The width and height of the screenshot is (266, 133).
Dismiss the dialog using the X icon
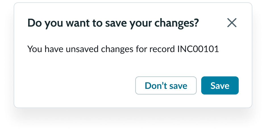(x=232, y=23)
